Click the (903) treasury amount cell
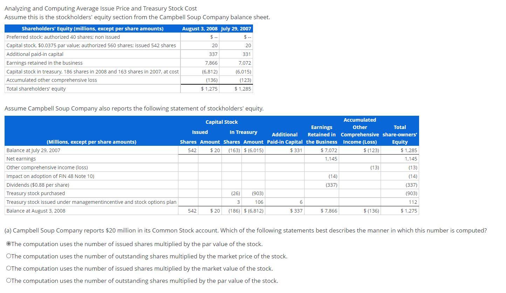Viewport: 506px width, 293px height. tap(258, 193)
